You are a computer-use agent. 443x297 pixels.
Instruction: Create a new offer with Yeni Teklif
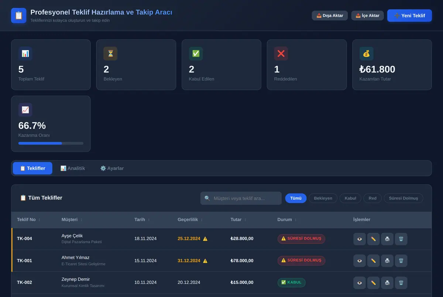coord(409,15)
